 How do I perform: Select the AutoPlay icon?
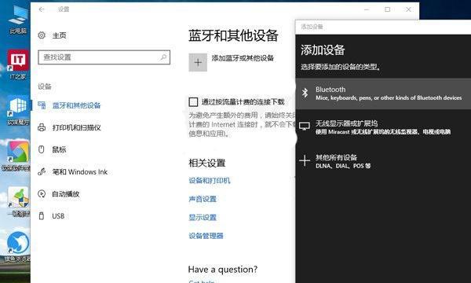[42, 193]
